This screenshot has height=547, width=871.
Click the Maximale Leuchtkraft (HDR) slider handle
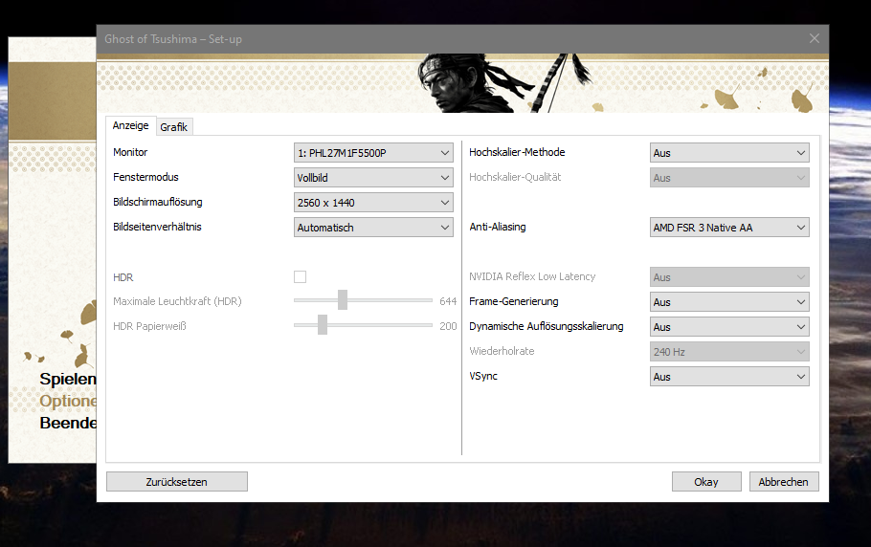tap(343, 300)
